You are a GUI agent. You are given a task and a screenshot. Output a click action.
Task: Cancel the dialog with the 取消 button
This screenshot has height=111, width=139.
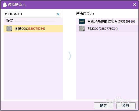pyautogui.click(x=126, y=106)
